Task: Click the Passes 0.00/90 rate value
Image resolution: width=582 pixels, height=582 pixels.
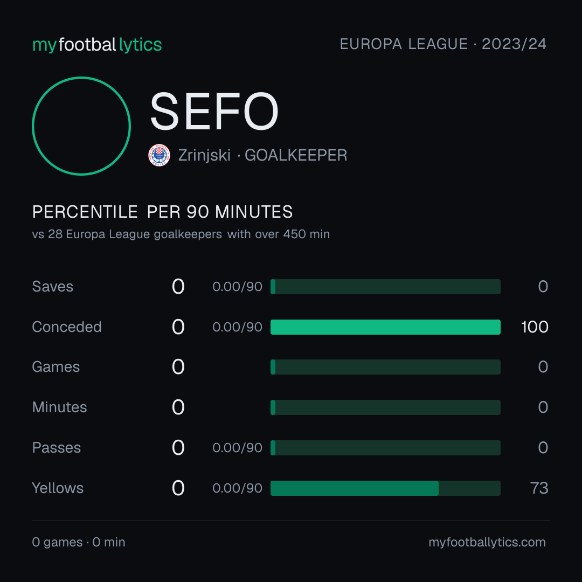Action: click(237, 448)
